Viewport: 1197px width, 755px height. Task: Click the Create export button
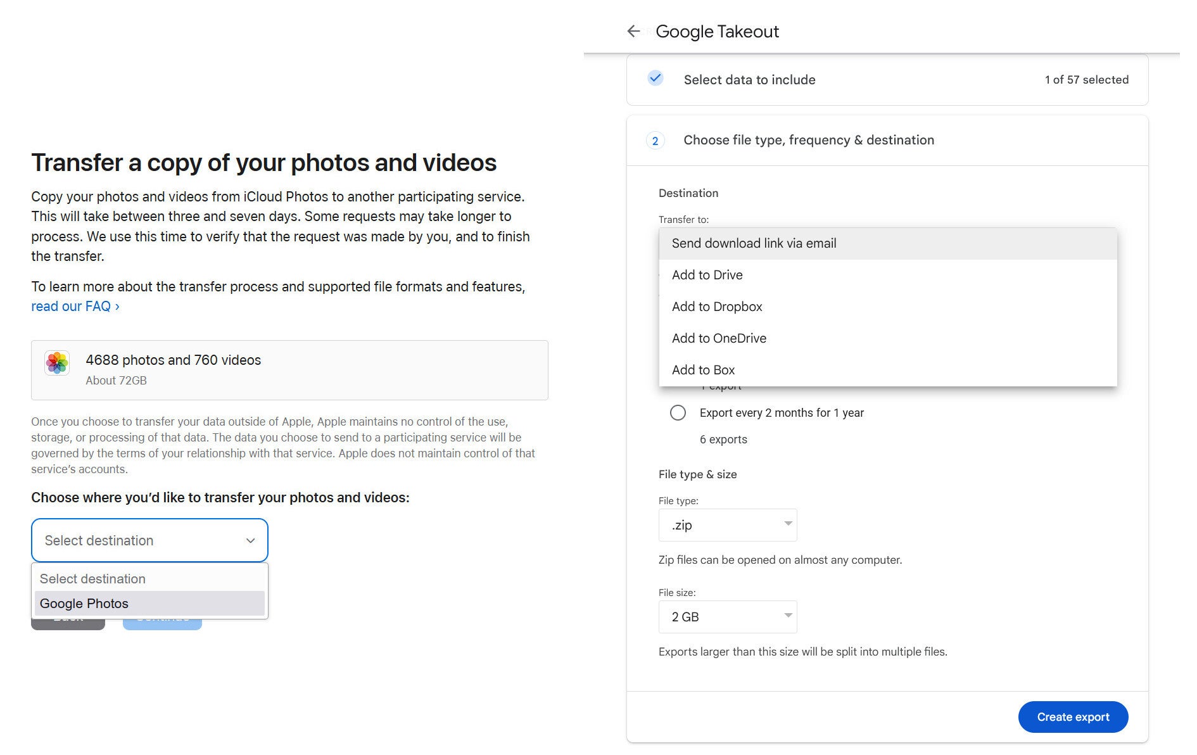click(x=1073, y=717)
